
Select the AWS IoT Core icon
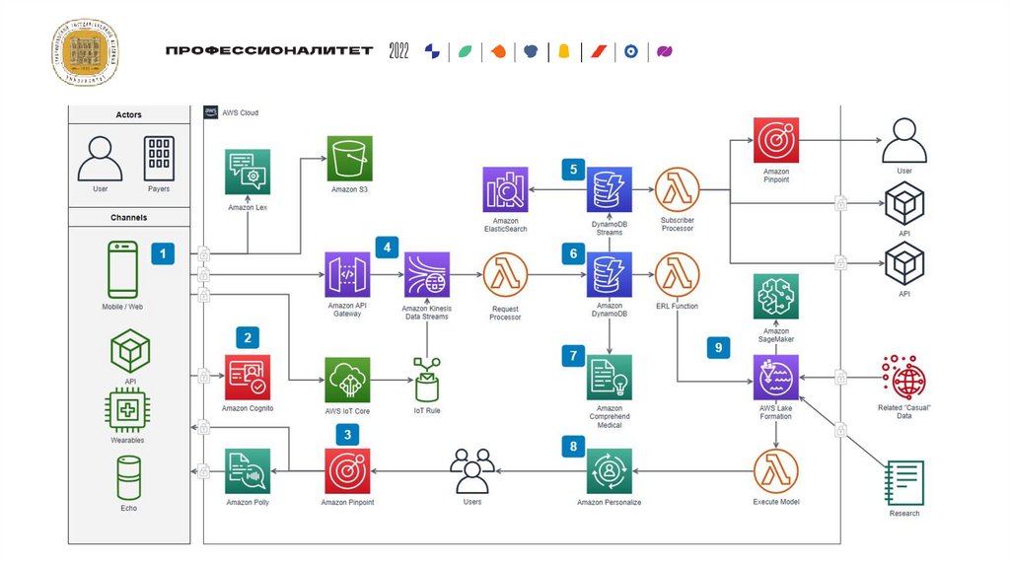(x=347, y=380)
